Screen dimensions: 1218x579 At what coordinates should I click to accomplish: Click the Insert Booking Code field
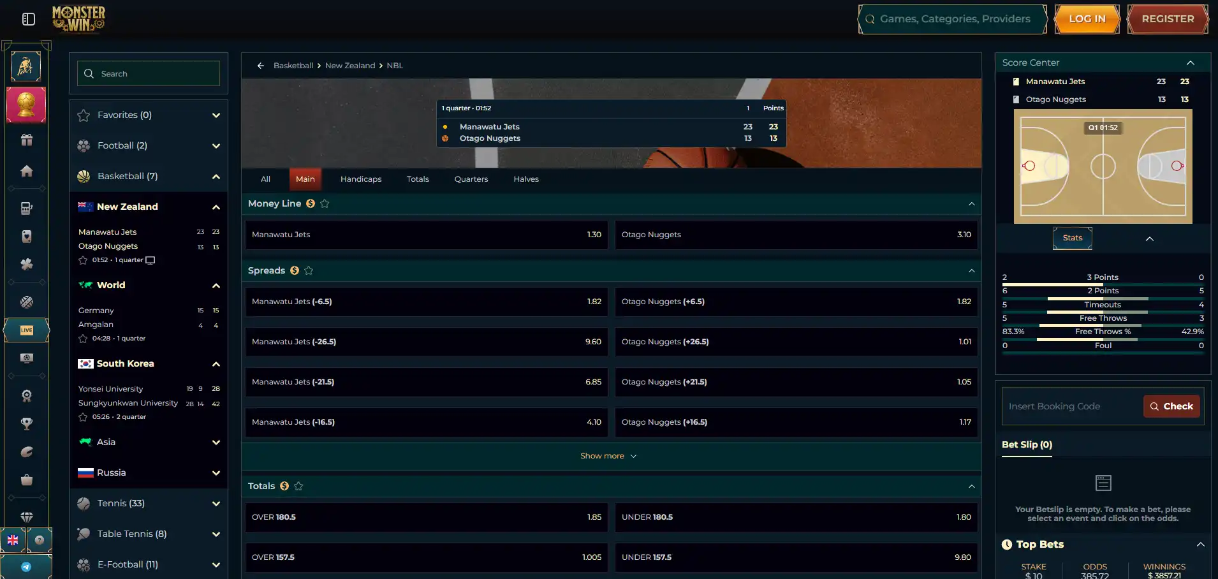[1073, 406]
